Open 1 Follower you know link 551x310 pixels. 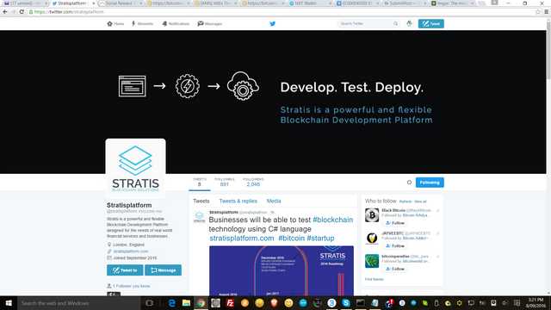click(x=131, y=286)
